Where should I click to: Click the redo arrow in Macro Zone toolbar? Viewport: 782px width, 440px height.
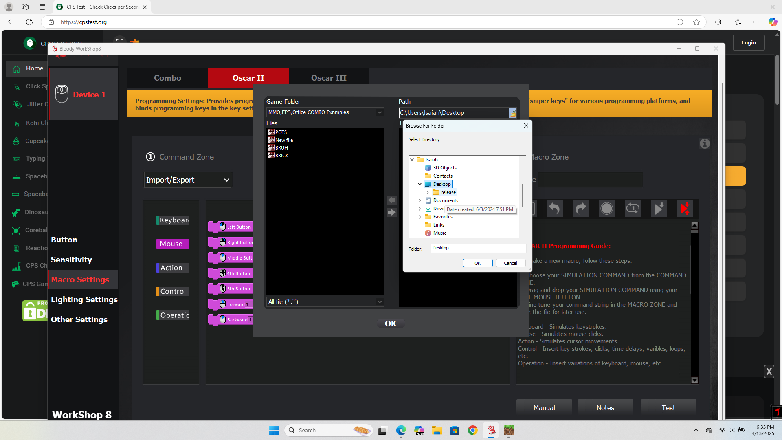(x=580, y=209)
